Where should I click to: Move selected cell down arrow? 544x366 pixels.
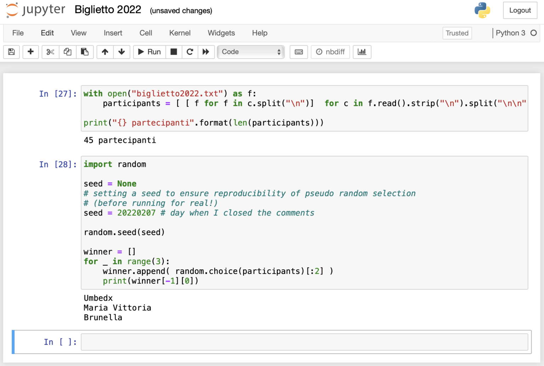121,52
